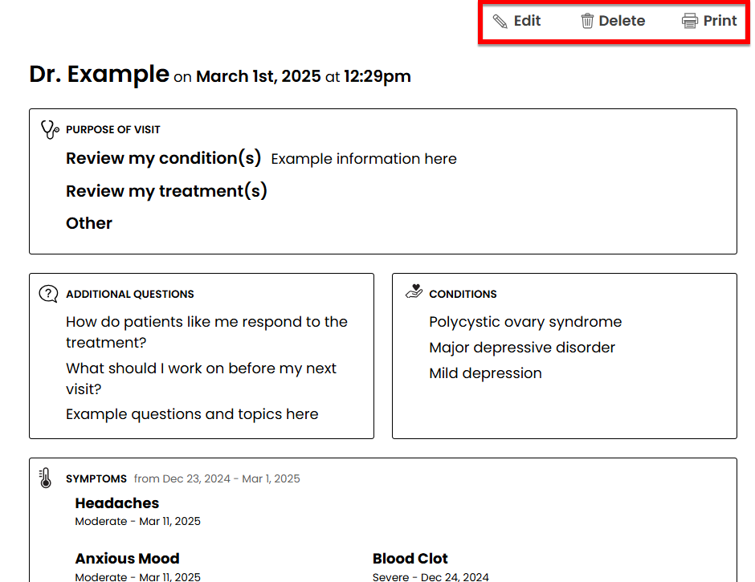Open the Edit button label
Viewport: 755px width, 582px height.
(x=527, y=21)
